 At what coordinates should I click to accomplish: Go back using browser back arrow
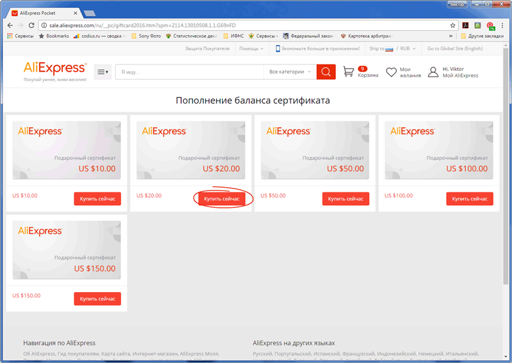point(9,25)
